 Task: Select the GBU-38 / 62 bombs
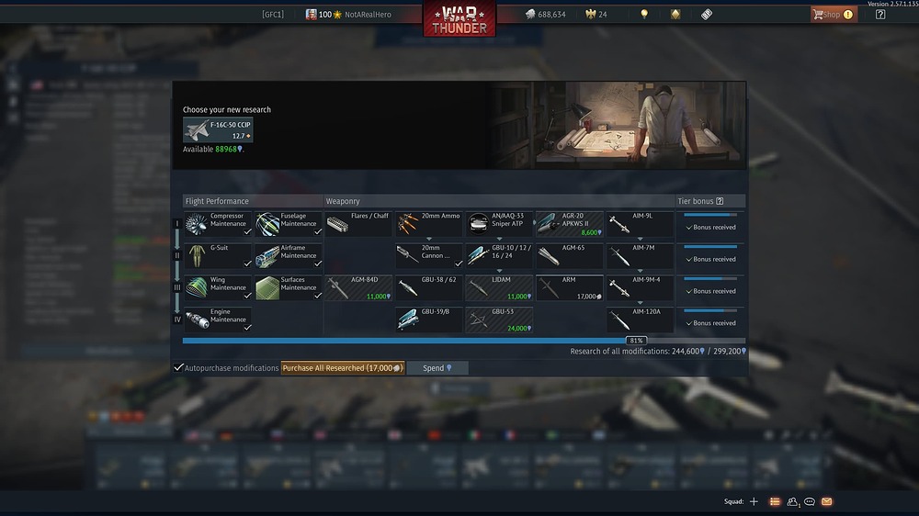tap(428, 288)
